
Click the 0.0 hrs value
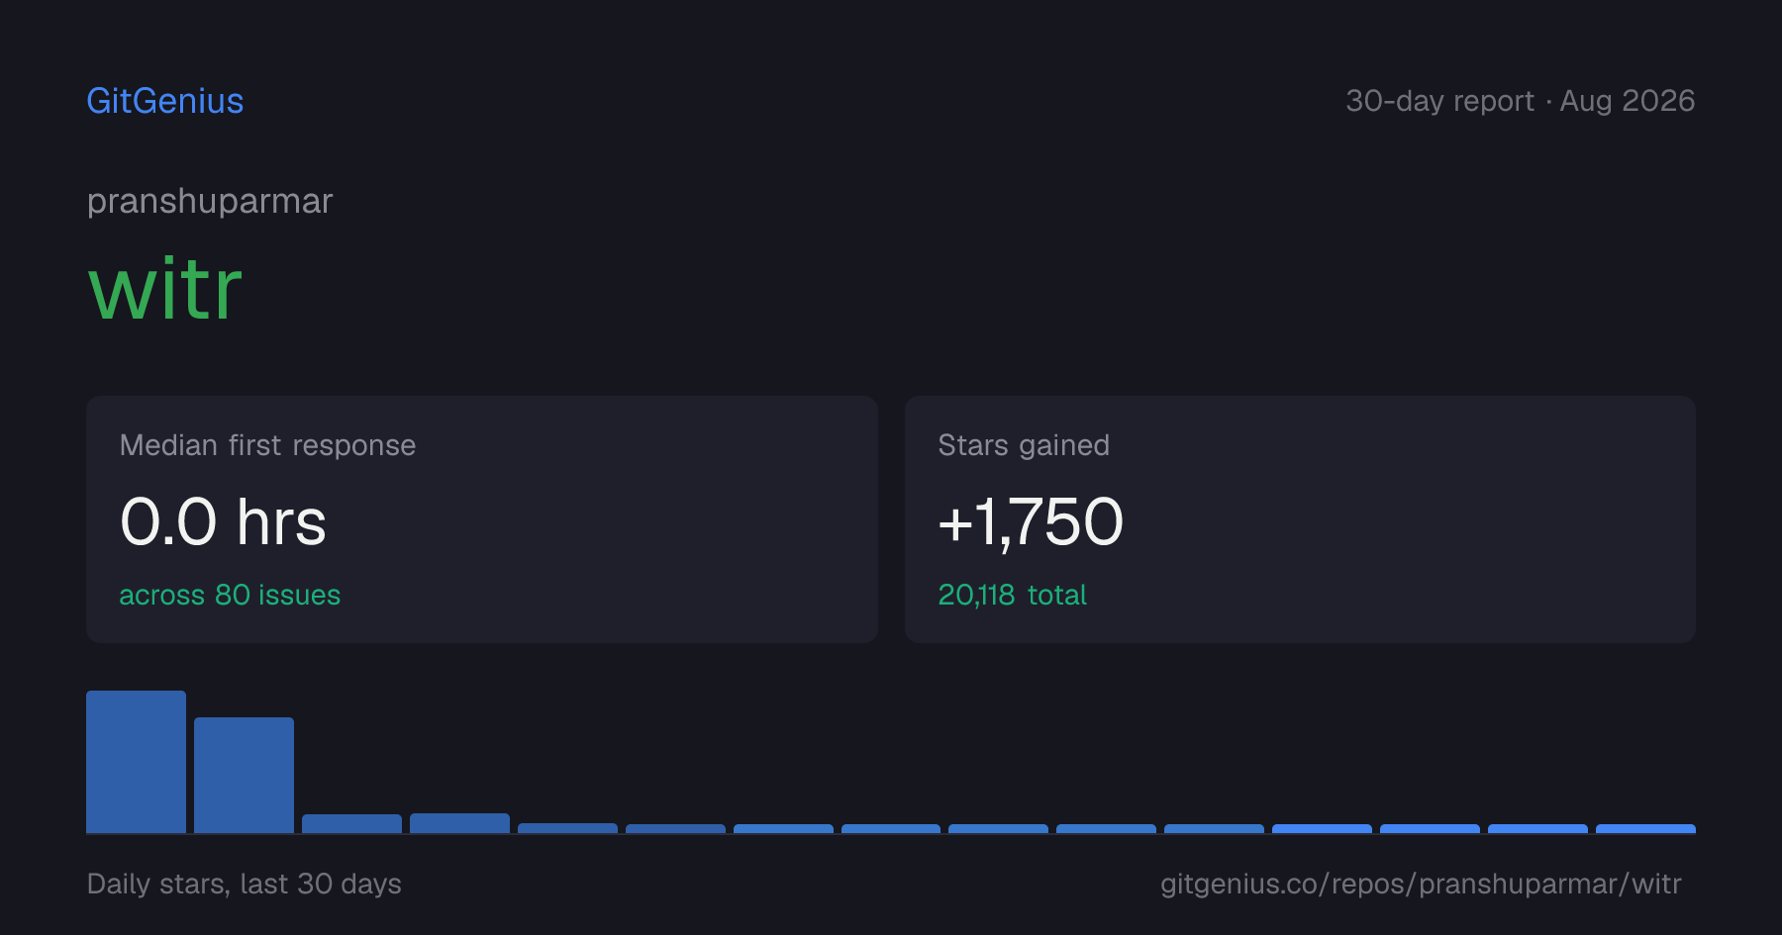[x=223, y=521]
